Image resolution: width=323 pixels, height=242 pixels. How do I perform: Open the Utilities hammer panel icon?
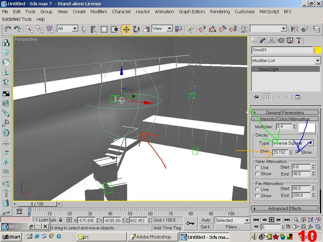tap(299, 40)
